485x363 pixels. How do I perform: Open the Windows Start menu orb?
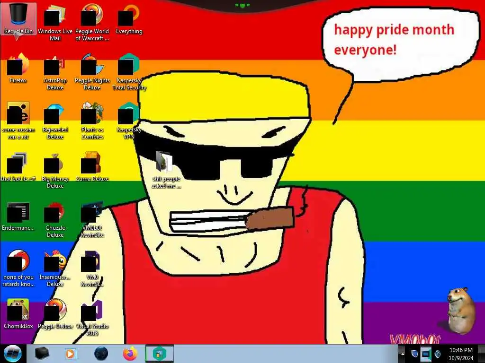tap(12, 354)
